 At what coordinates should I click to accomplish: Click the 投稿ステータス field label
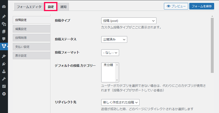pos(66,39)
